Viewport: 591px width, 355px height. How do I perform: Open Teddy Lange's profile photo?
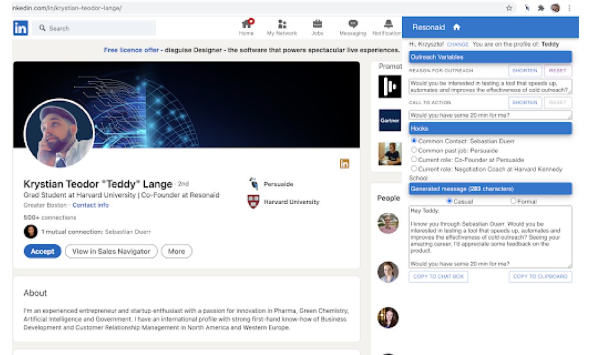59,134
